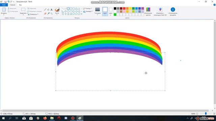Screen dimensions: 216x121
Task: Select the Magnifier tool
Action: pyautogui.click(x=51, y=13)
